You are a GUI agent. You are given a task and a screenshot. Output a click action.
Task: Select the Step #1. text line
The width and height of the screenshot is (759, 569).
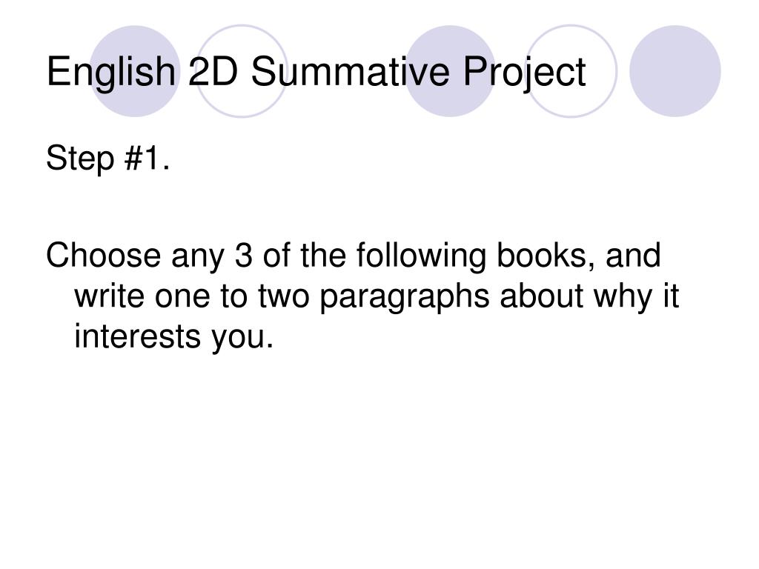click(108, 159)
